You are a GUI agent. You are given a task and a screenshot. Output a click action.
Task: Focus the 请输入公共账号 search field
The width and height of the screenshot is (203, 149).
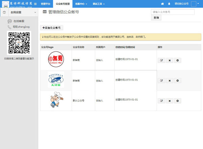coord(173,12)
